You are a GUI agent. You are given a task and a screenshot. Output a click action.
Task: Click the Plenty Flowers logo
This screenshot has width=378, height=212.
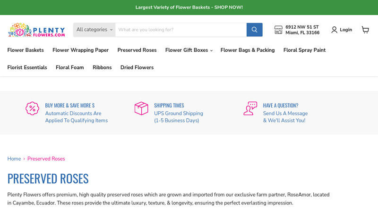[x=36, y=30]
